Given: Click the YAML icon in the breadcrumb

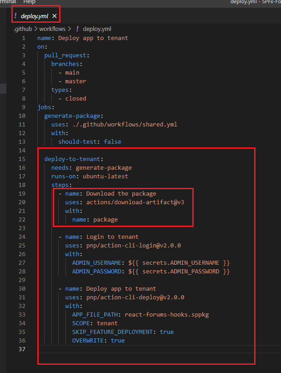Looking at the screenshot, I should pos(77,29).
